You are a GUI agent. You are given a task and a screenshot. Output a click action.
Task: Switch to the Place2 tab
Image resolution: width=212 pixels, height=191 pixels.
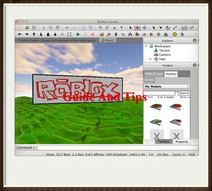(x=108, y=40)
